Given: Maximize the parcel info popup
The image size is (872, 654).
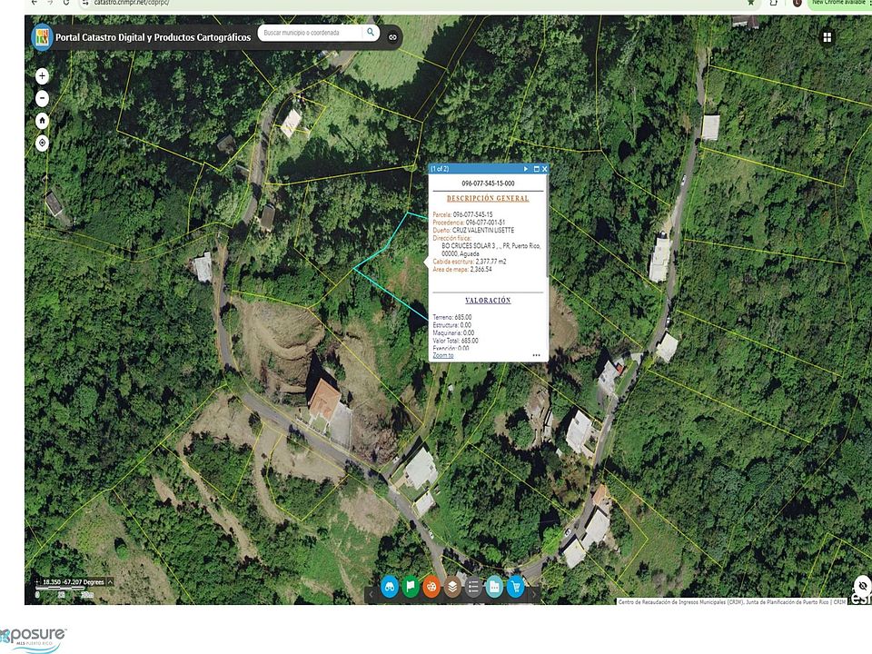Looking at the screenshot, I should [536, 169].
